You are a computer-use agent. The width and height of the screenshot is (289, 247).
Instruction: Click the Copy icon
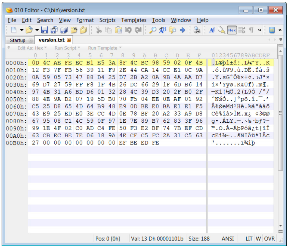pyautogui.click(x=108, y=30)
